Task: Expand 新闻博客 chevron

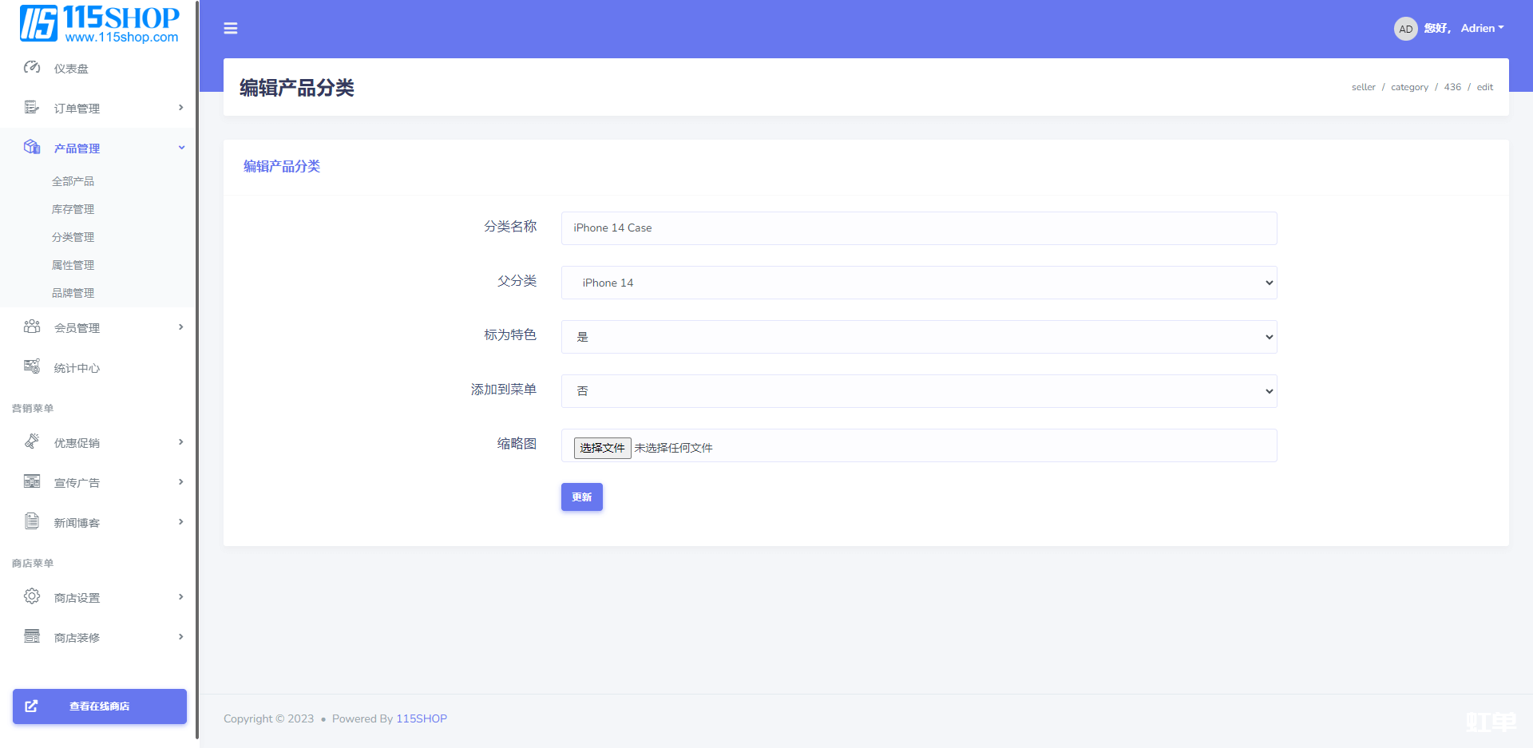Action: (x=181, y=522)
